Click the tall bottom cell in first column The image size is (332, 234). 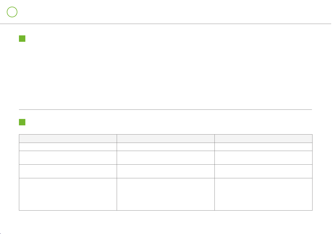[x=68, y=194]
